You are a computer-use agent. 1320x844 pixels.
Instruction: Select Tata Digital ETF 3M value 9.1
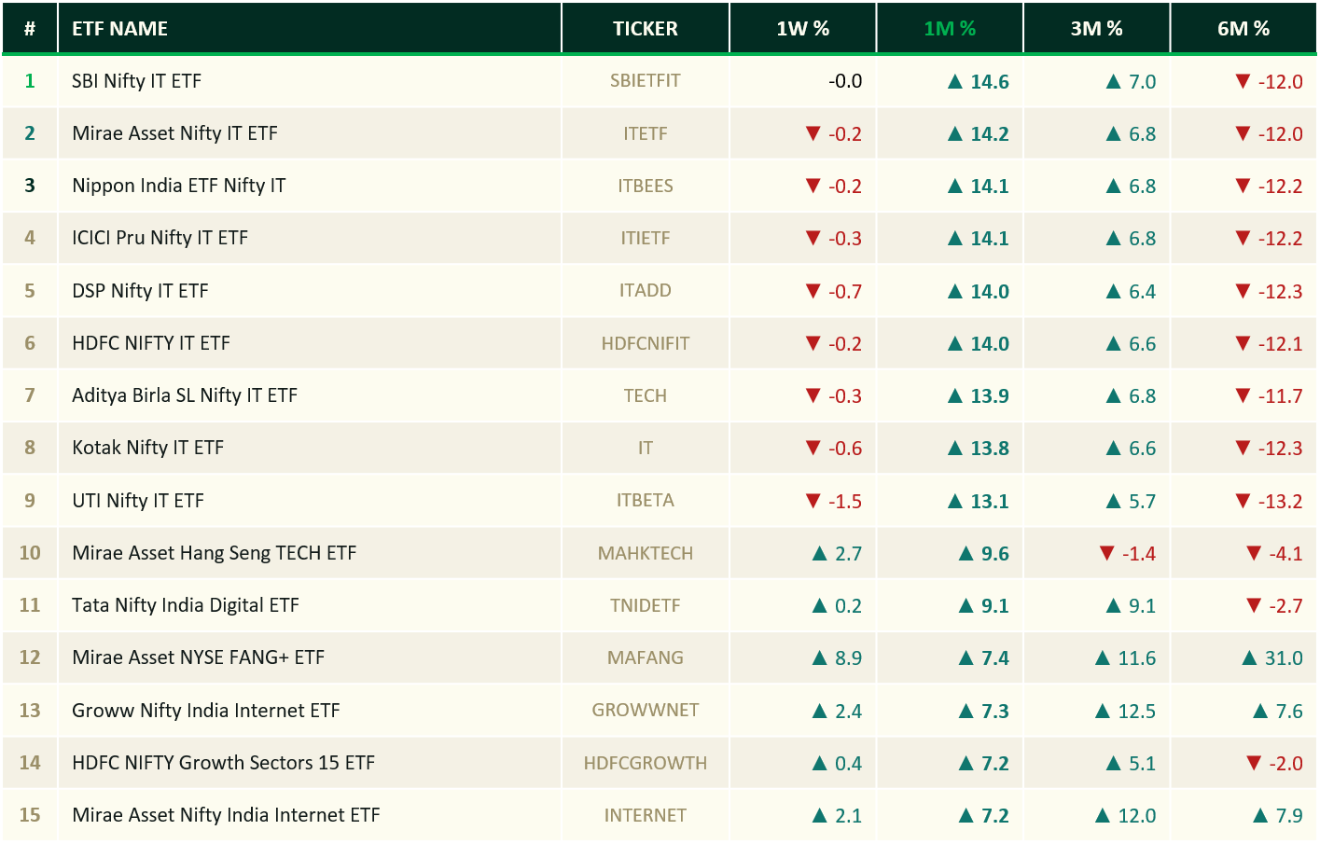(1131, 605)
